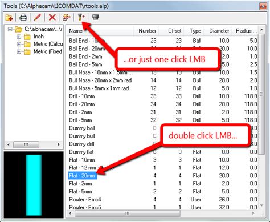Click the tool list horizontal scrollbar thumb
This screenshot has height=222, width=270.
click(x=128, y=213)
